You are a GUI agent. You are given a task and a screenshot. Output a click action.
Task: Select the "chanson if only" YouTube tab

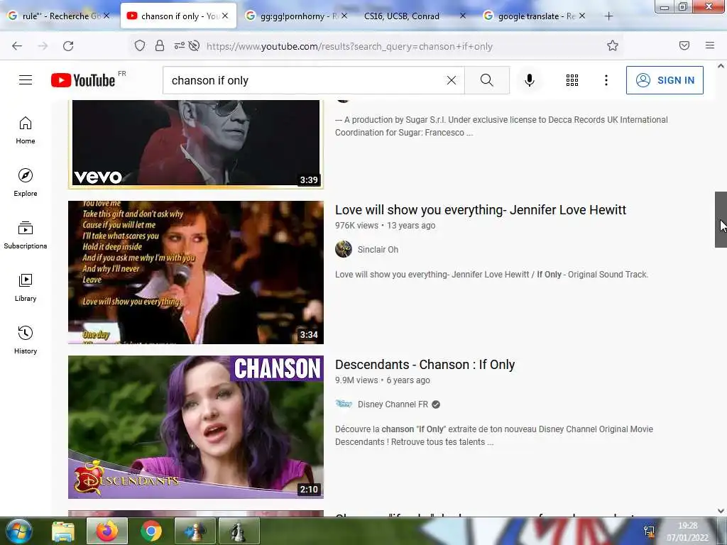[178, 16]
